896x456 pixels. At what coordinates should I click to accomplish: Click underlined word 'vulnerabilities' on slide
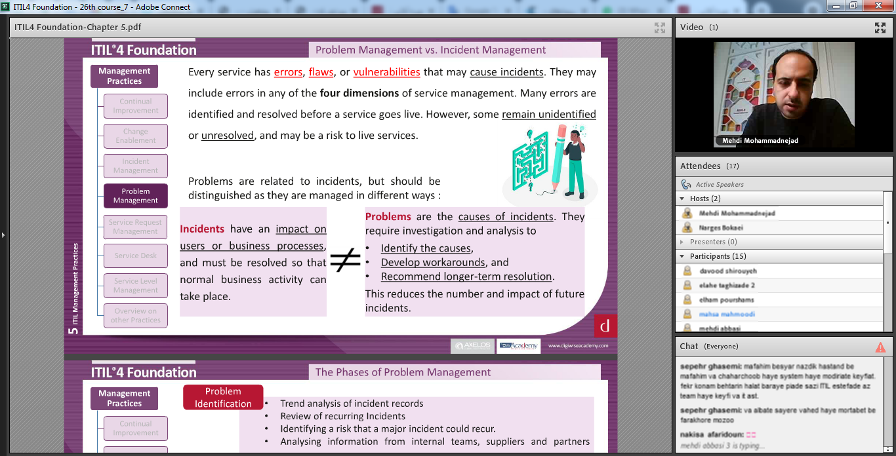click(386, 72)
